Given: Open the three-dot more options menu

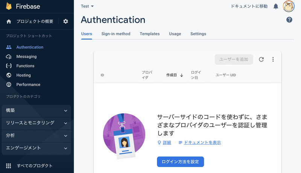Looking at the screenshot, I should pyautogui.click(x=273, y=60).
